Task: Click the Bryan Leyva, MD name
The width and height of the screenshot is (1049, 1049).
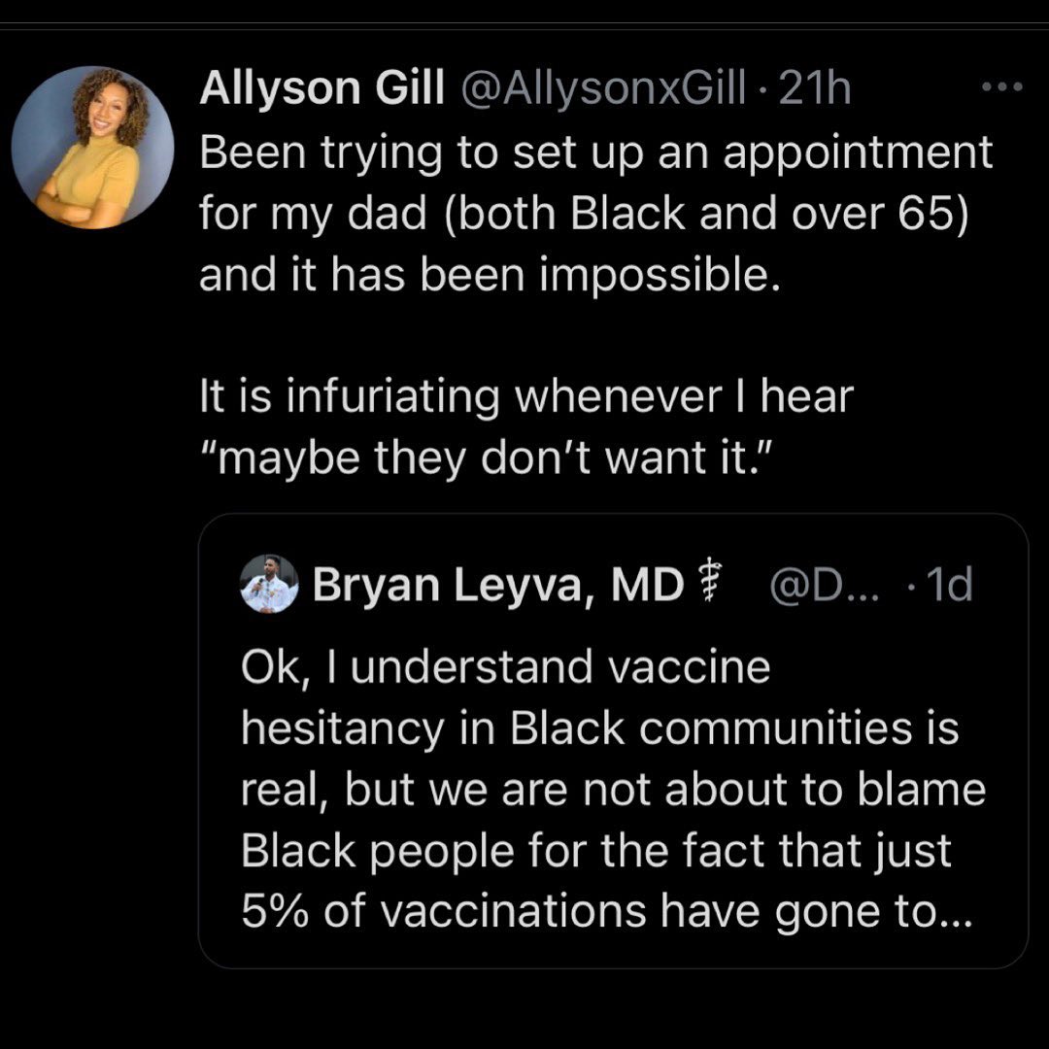Action: [497, 585]
